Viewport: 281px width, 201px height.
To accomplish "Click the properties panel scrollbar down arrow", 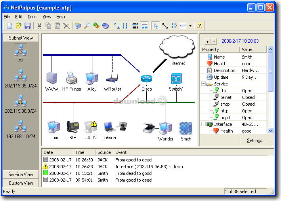I will [270, 131].
